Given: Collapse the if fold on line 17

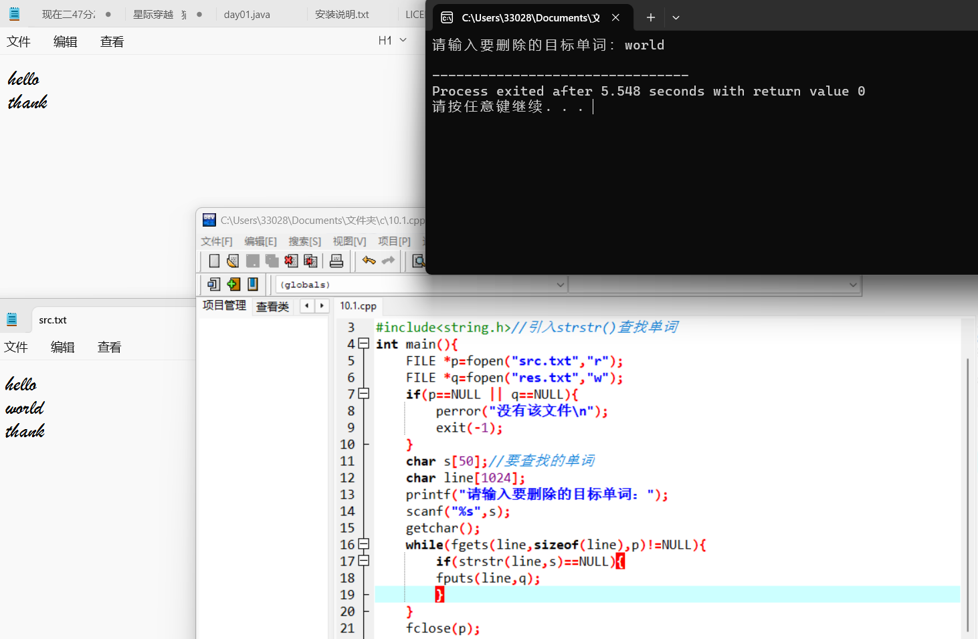Looking at the screenshot, I should 363,561.
